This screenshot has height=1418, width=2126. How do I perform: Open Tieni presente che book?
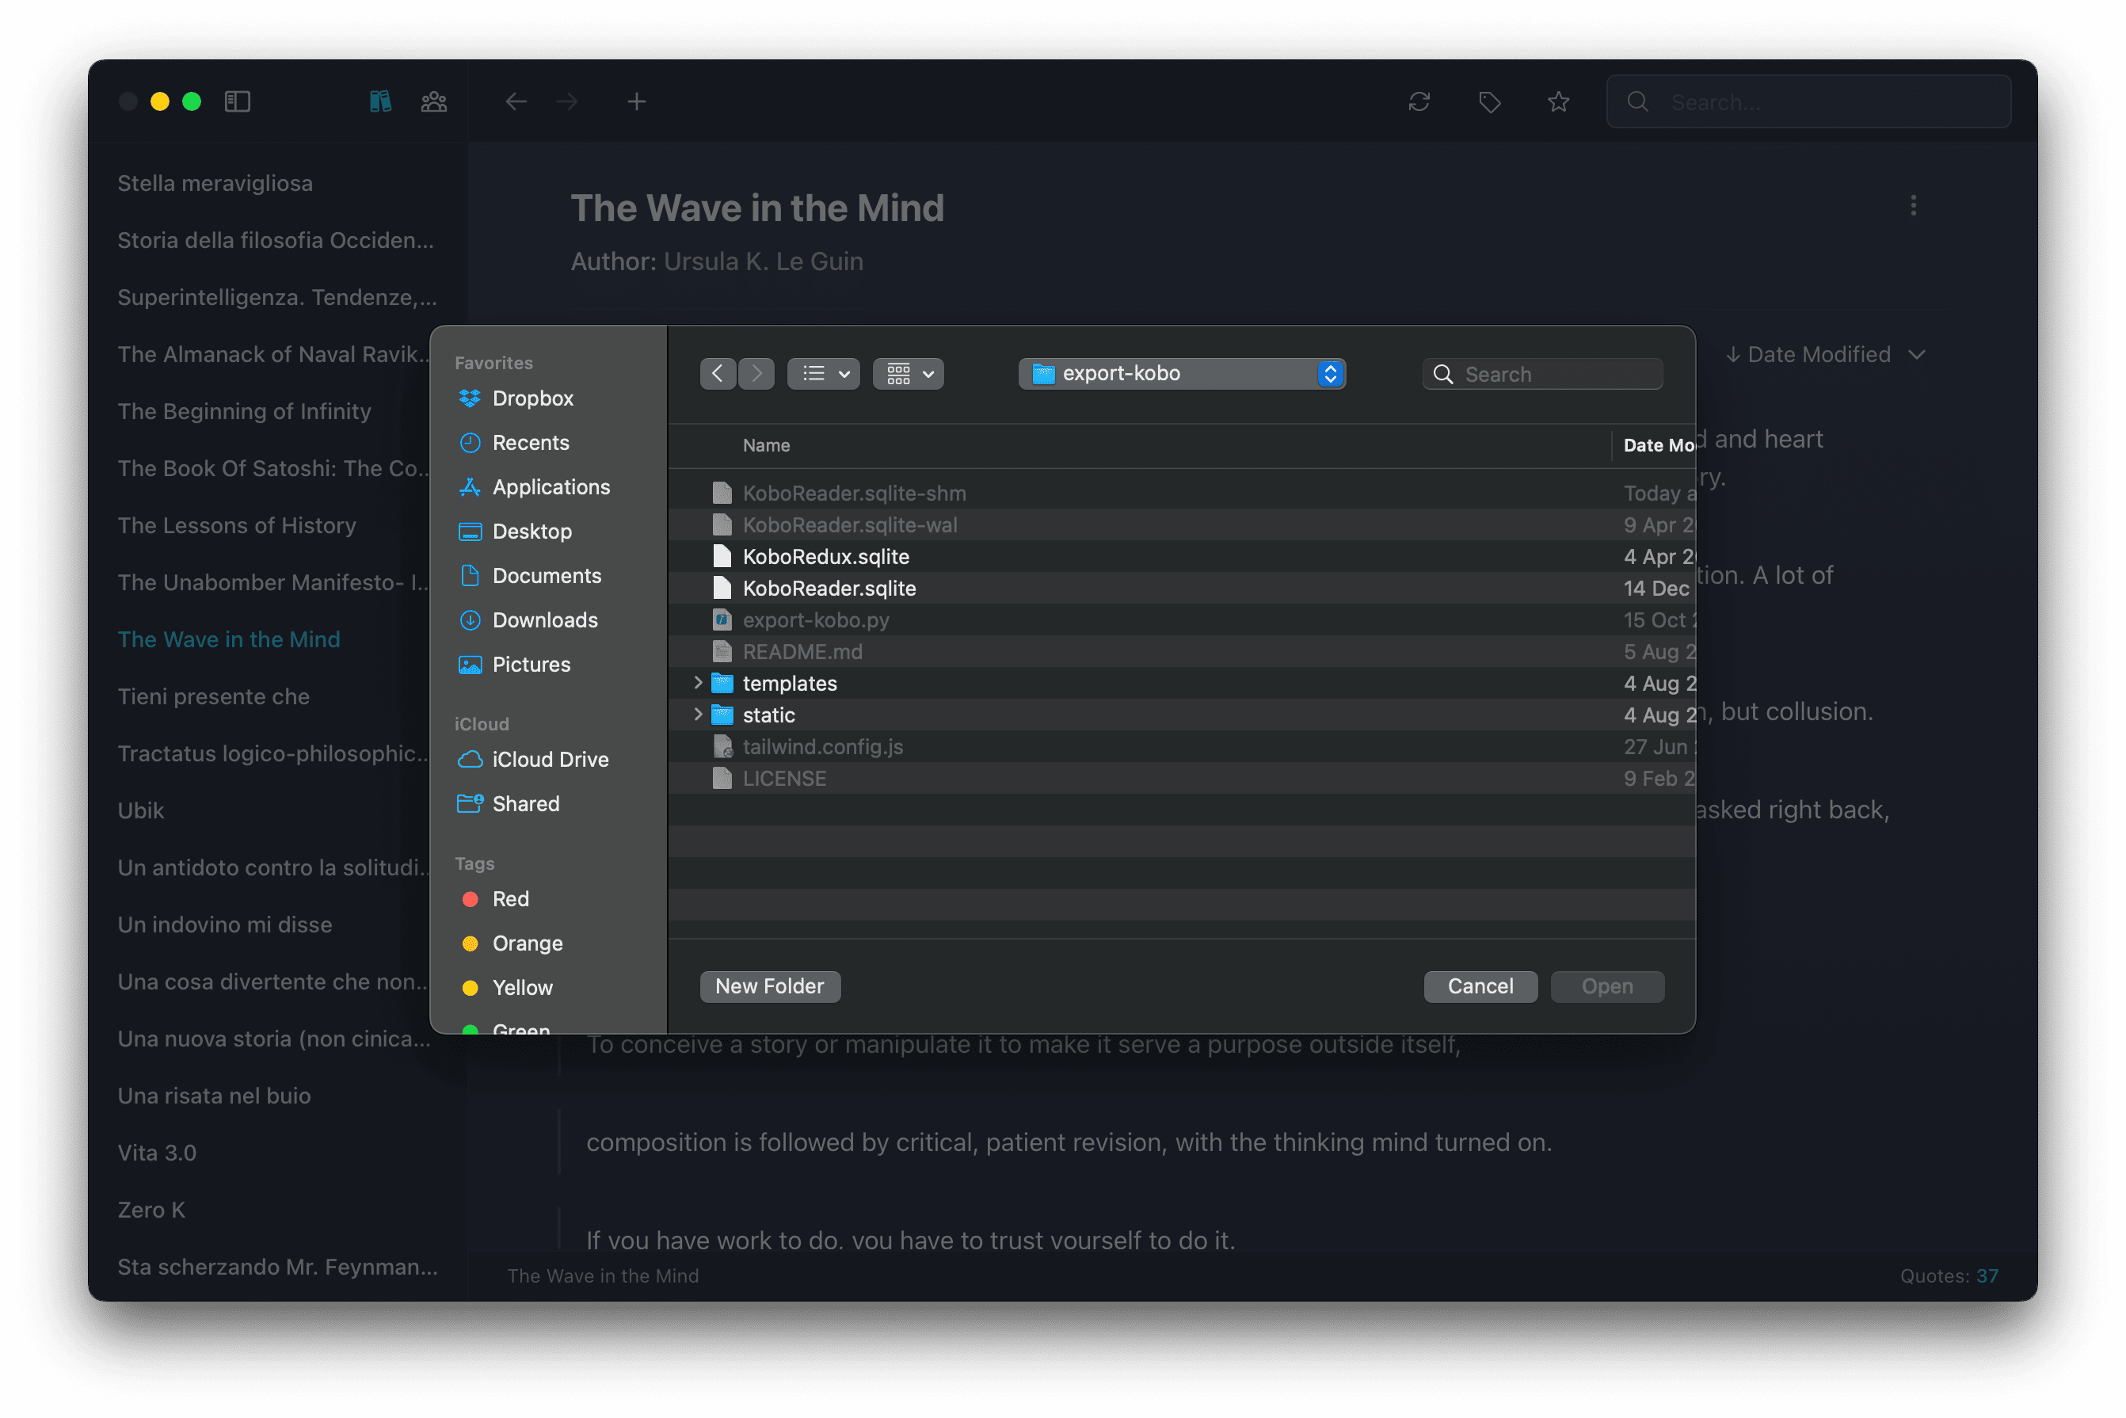pyautogui.click(x=213, y=696)
